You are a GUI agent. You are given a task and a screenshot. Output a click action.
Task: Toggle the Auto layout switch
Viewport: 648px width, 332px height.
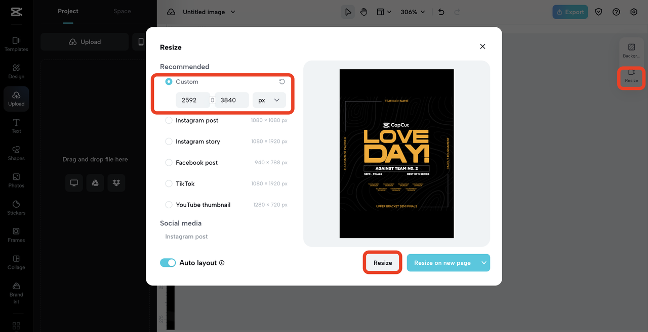click(x=168, y=263)
